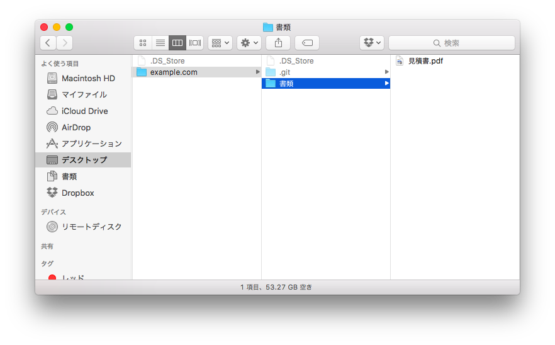
Task: Select column view button
Action: click(x=177, y=43)
